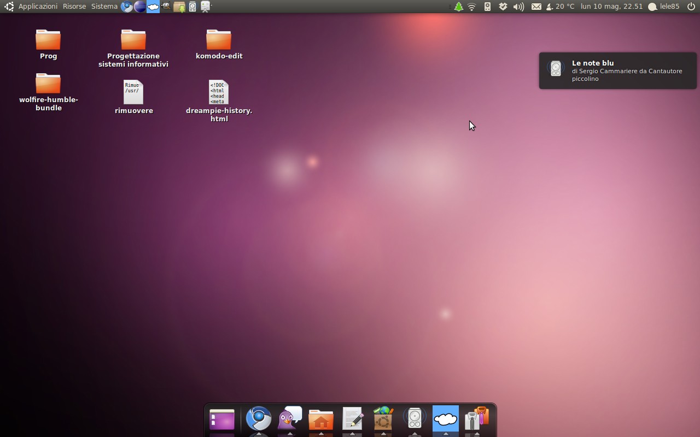This screenshot has width=700, height=437.
Task: Click the power session button in the panel
Action: pyautogui.click(x=691, y=7)
